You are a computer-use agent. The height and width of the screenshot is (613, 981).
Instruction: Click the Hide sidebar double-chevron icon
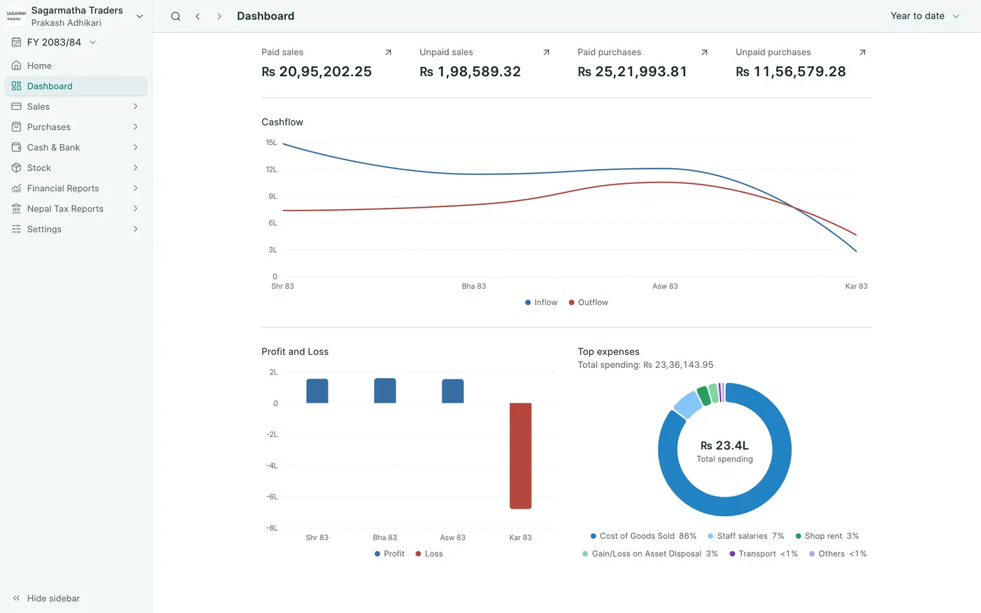16,598
